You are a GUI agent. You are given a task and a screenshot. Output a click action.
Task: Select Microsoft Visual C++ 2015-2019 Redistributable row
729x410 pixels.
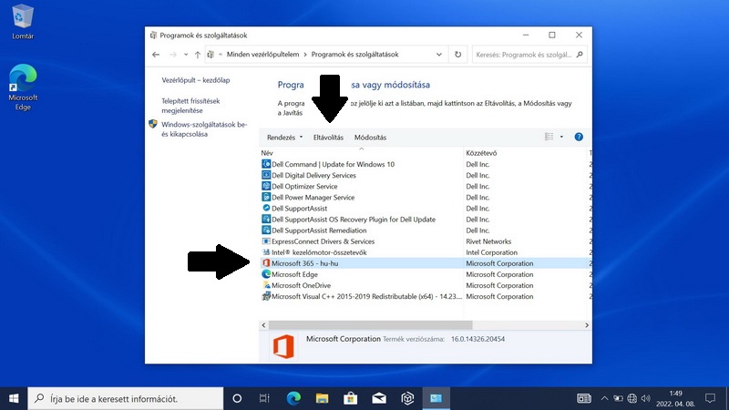426,296
